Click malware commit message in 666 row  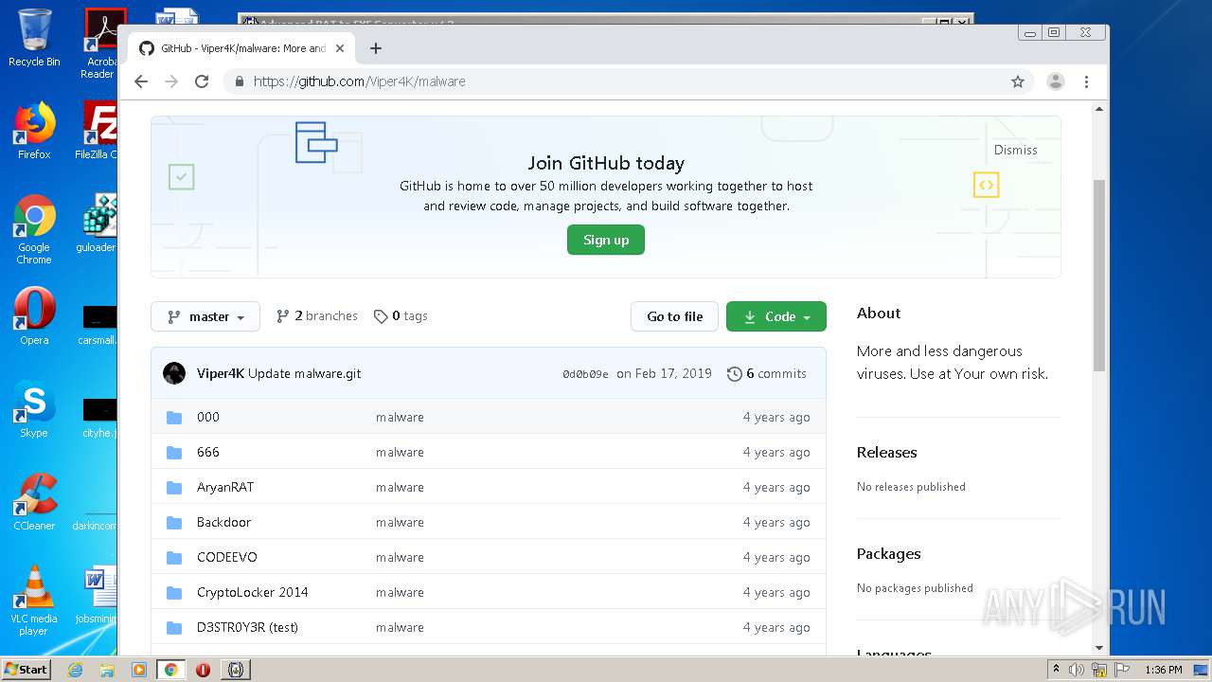tap(400, 452)
